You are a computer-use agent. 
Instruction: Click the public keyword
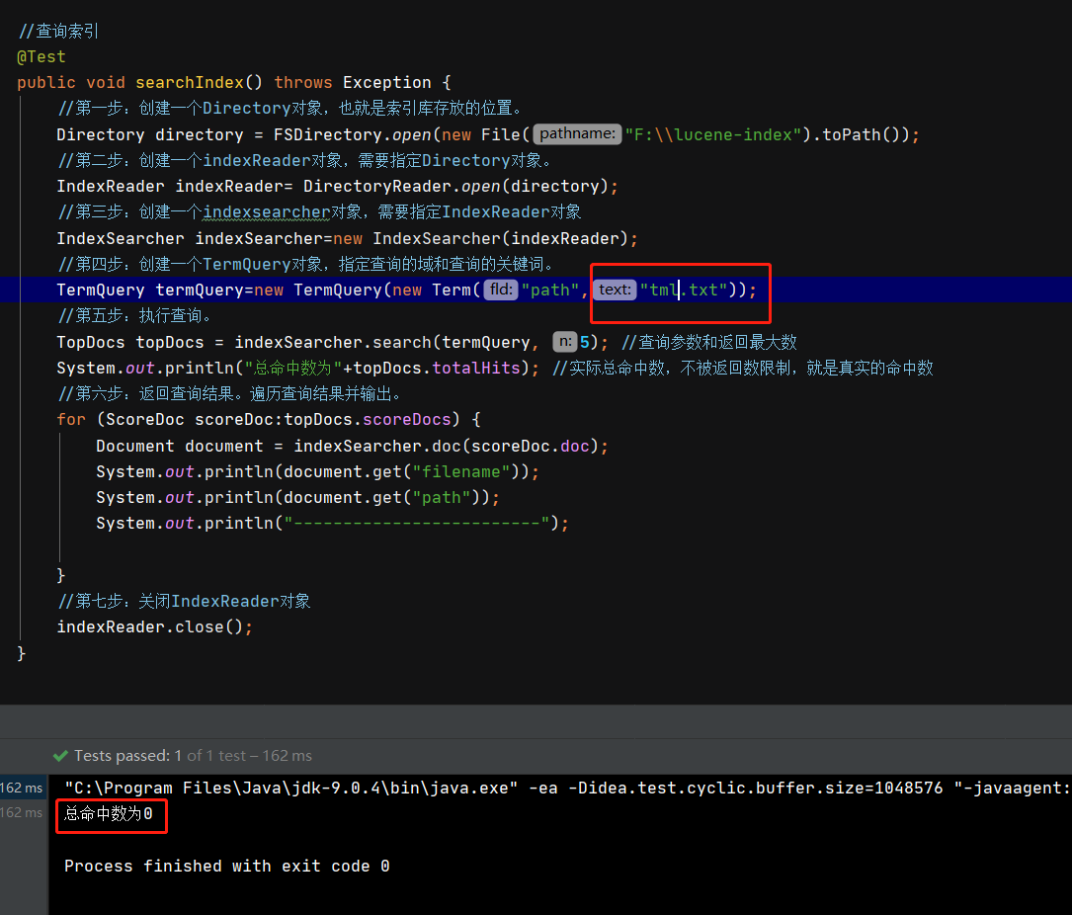[x=45, y=83]
